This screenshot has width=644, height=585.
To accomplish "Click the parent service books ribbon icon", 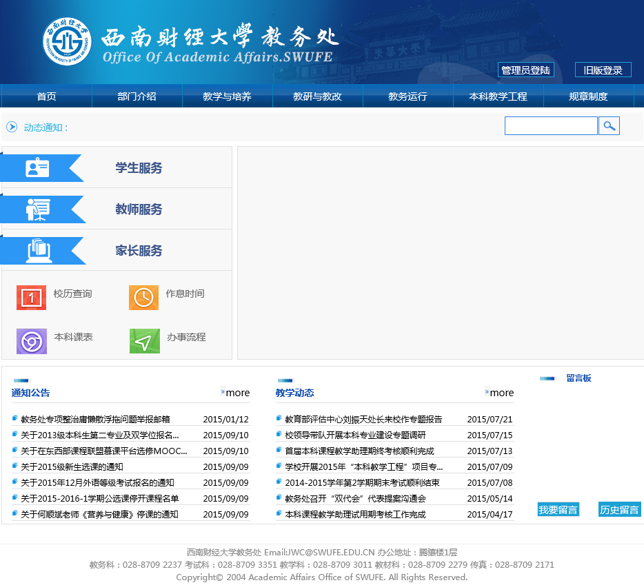I will [39, 250].
